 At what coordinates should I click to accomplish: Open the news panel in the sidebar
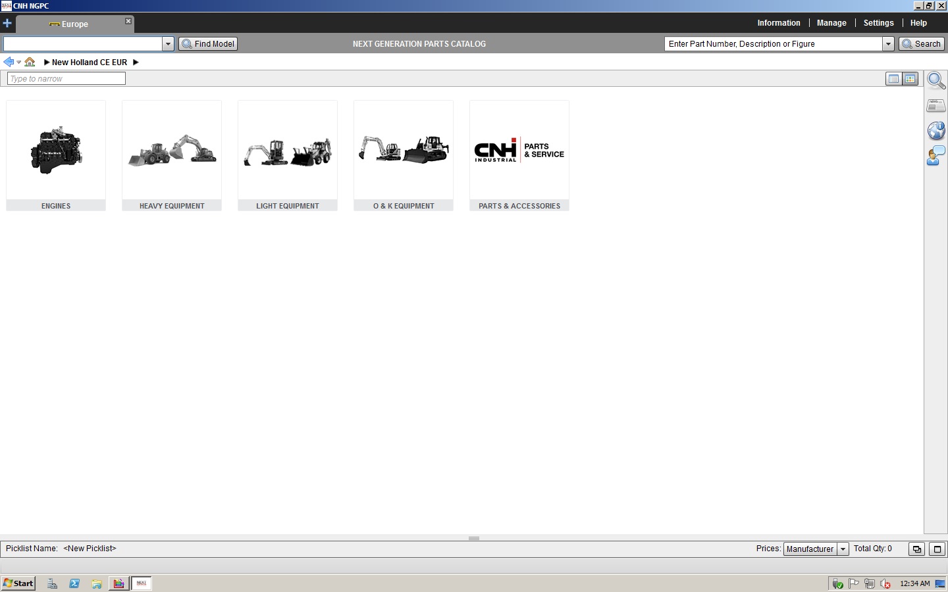936,105
